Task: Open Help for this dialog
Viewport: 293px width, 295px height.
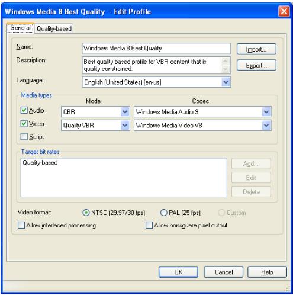Action: (267, 272)
